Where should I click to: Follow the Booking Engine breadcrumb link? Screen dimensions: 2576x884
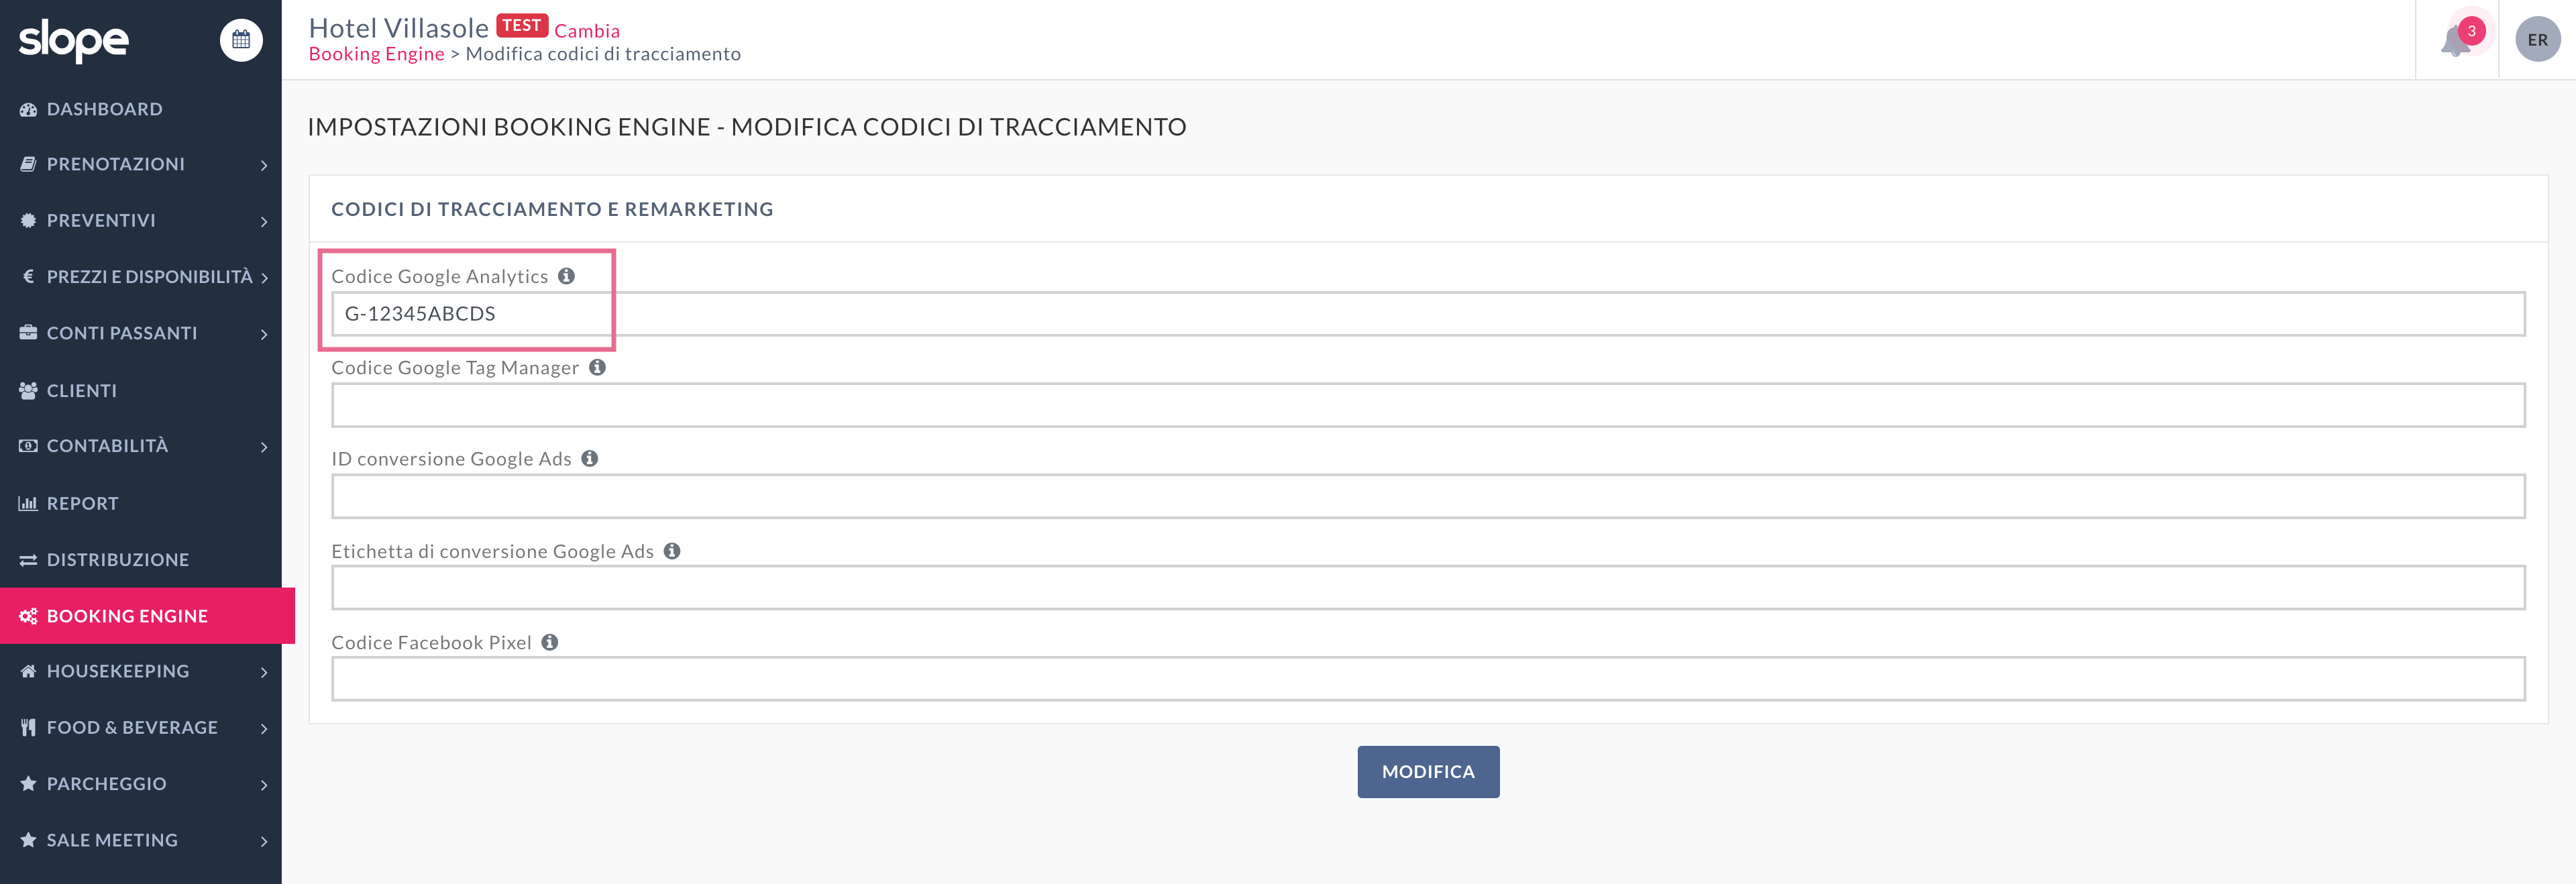coord(376,54)
